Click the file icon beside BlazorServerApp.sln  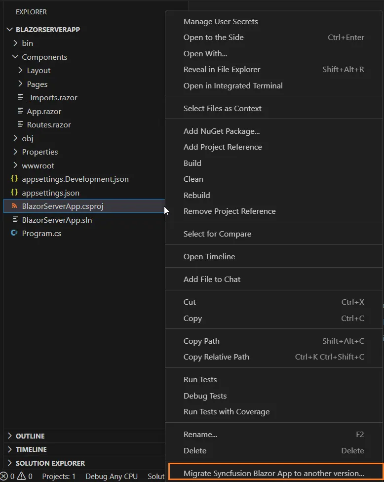[15, 219]
